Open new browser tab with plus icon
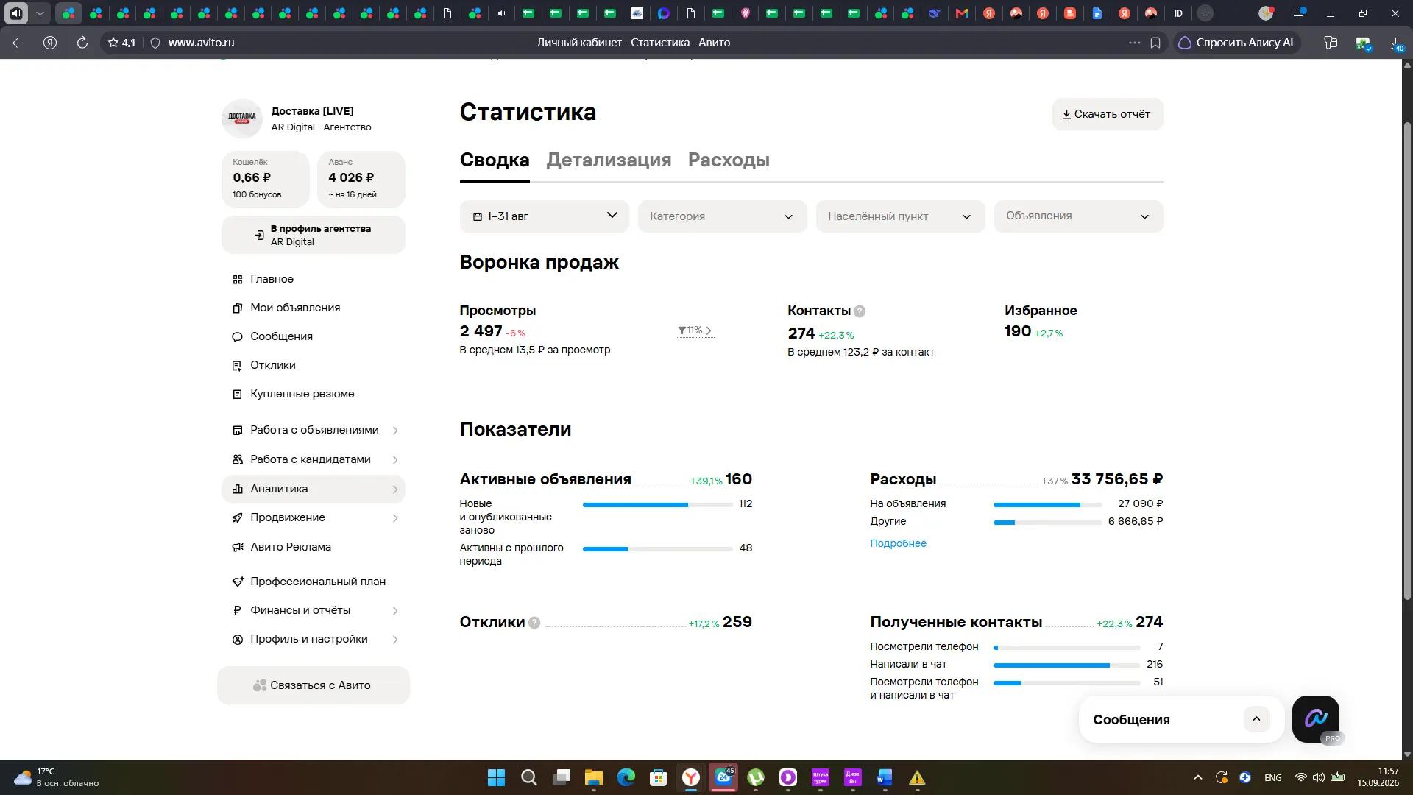The width and height of the screenshot is (1413, 795). click(1205, 13)
